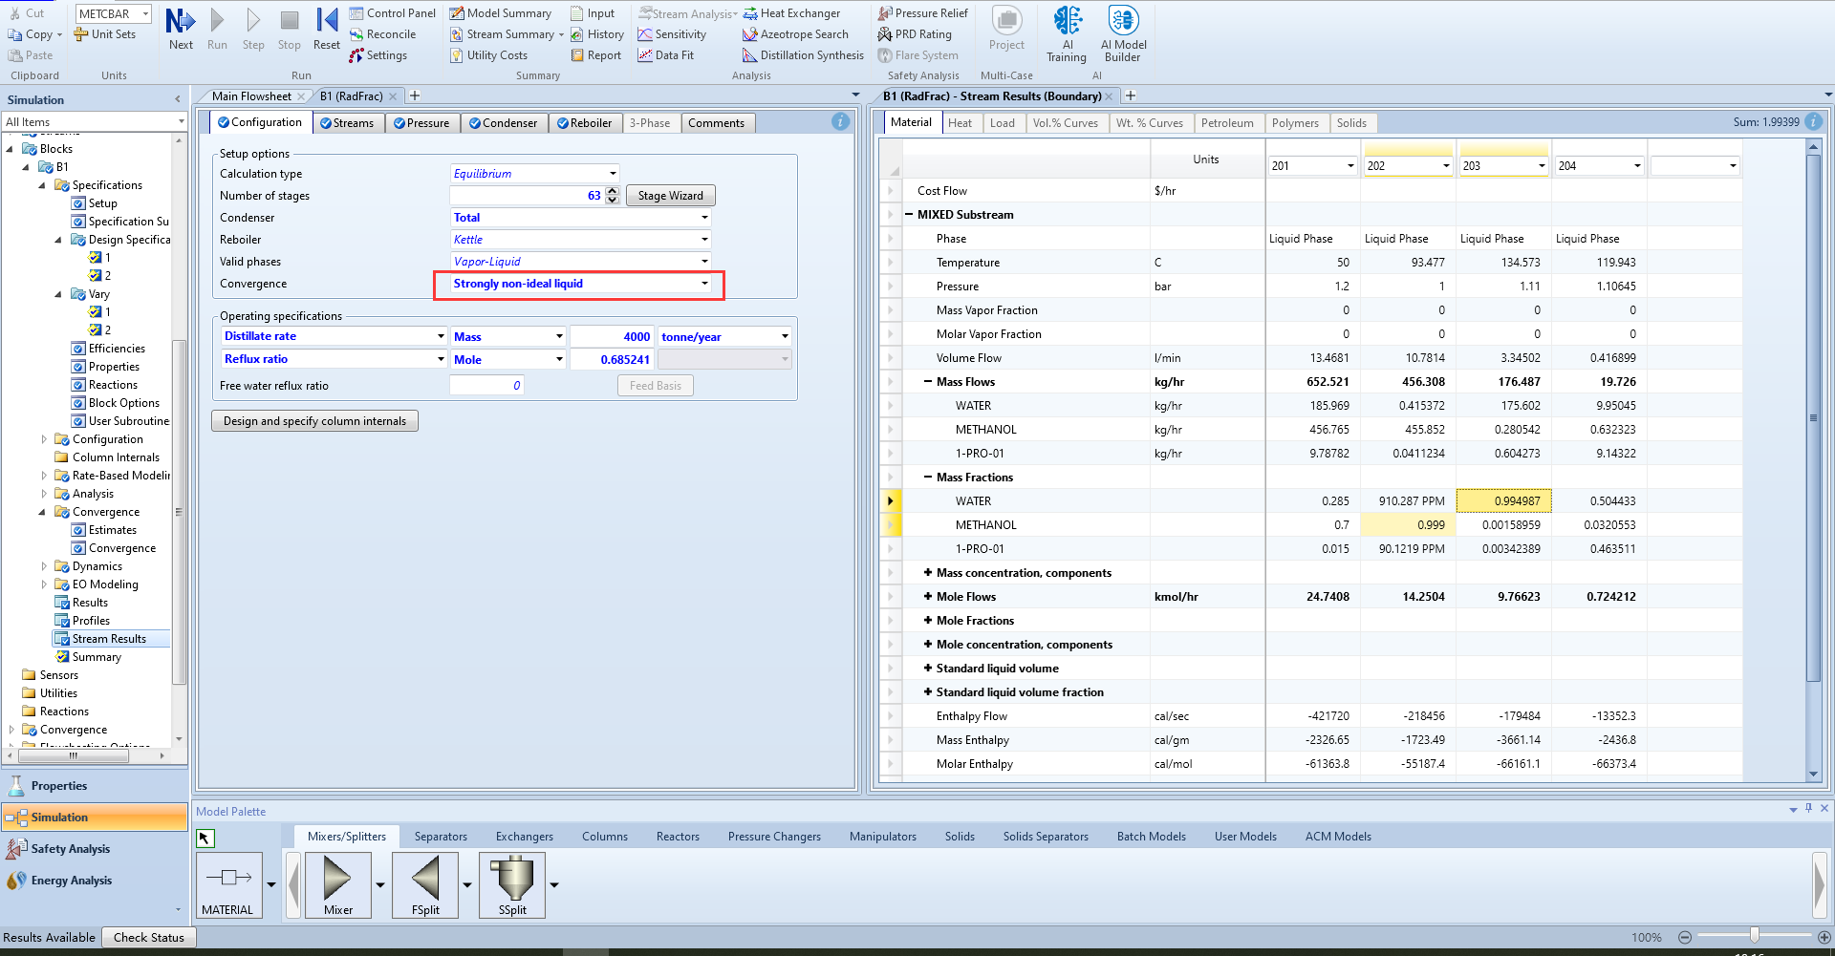Launch AI Model Builder

[x=1123, y=33]
